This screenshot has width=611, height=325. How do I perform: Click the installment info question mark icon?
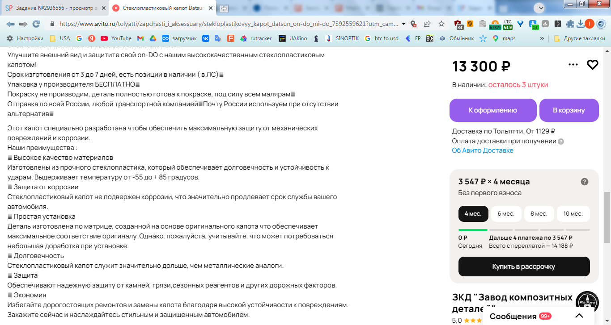point(584,182)
